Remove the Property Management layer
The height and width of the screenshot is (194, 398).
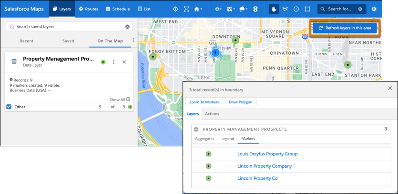(124, 62)
